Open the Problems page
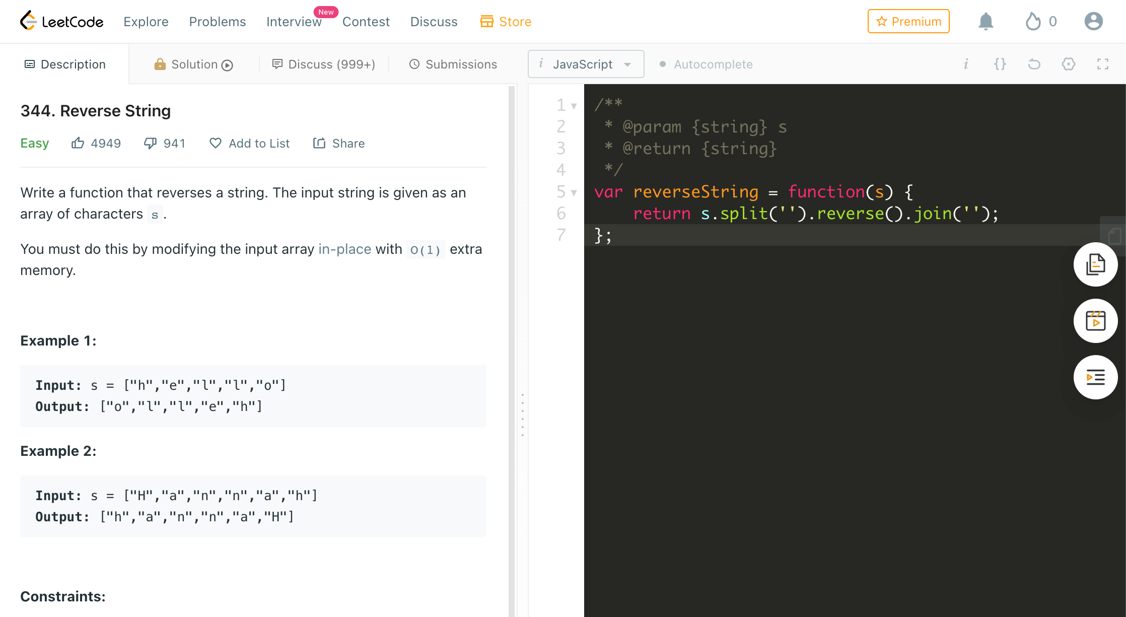This screenshot has width=1126, height=617. pyautogui.click(x=218, y=22)
